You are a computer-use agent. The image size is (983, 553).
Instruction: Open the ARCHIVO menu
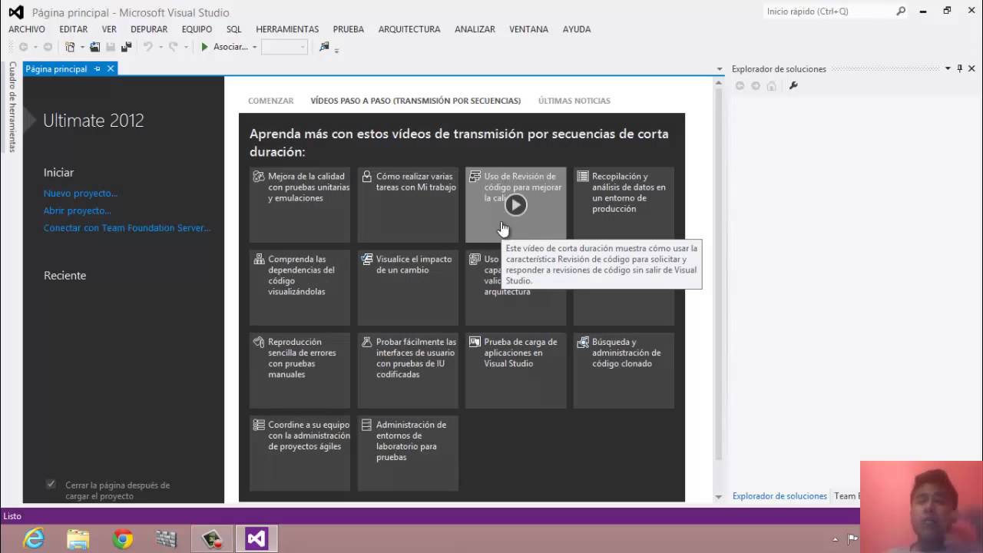(x=27, y=29)
